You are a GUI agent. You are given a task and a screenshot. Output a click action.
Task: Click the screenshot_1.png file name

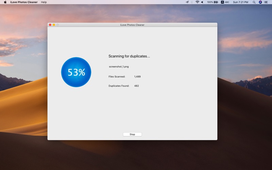pos(119,67)
